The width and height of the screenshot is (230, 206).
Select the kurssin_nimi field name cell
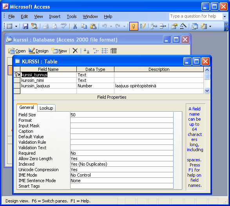(49, 80)
